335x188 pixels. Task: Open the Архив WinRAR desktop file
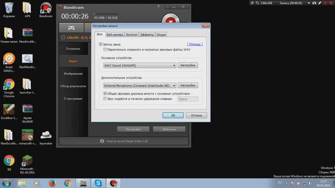coord(27,113)
